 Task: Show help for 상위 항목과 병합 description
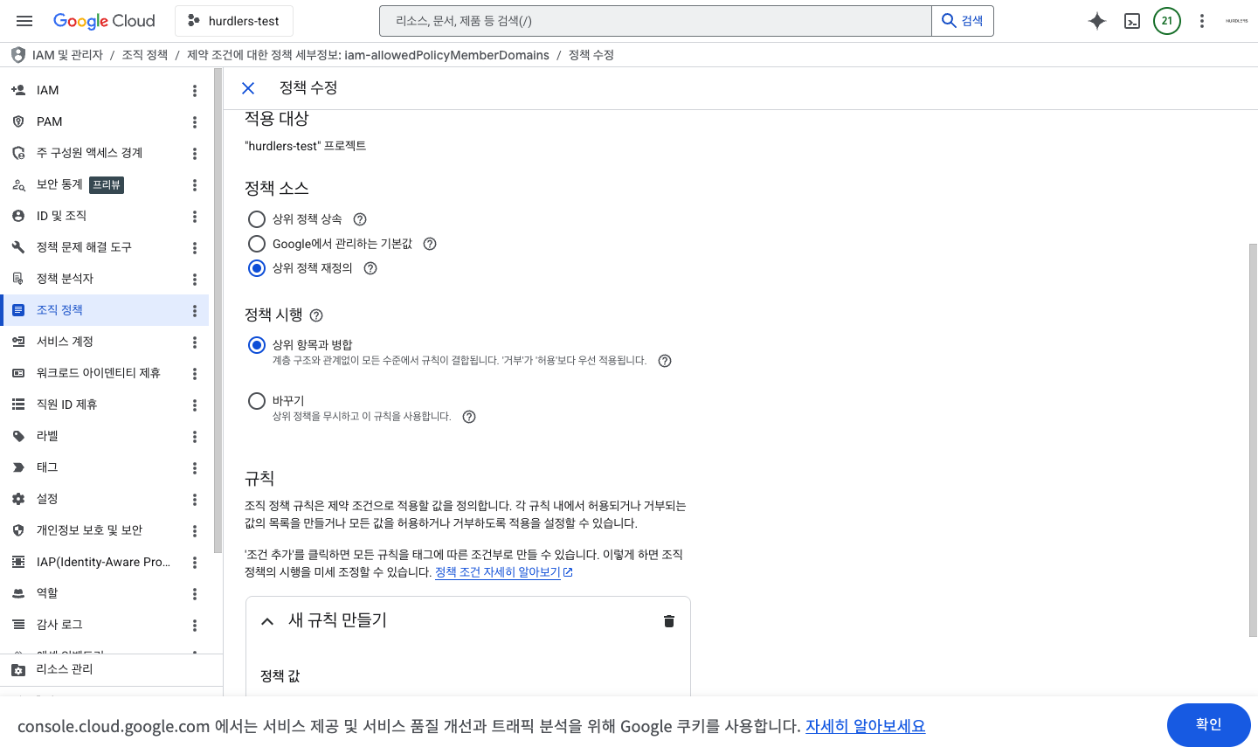[665, 361]
